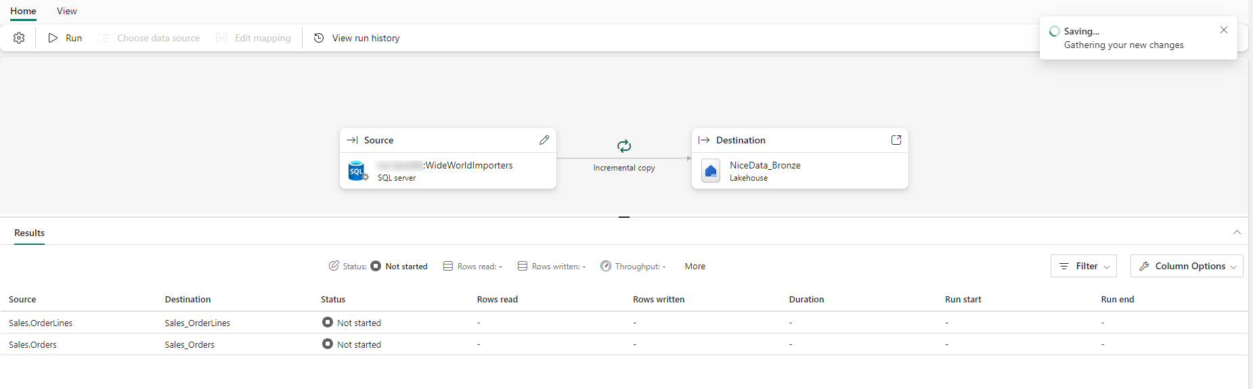This screenshot has width=1253, height=389.
Task: Click the Lakehouse icon in Destination
Action: pos(711,170)
